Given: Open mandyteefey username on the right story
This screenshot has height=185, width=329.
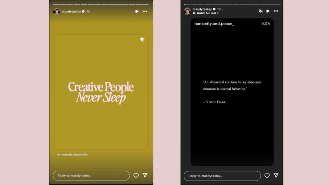Looking at the screenshot, I should click(x=202, y=9).
